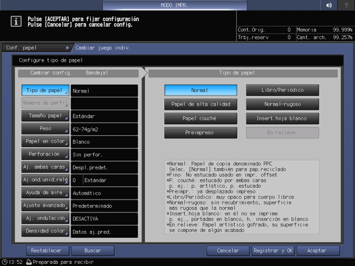Screen dimensions: 355x266
Task: Open Ayuda de aire setting
Action: (45, 193)
